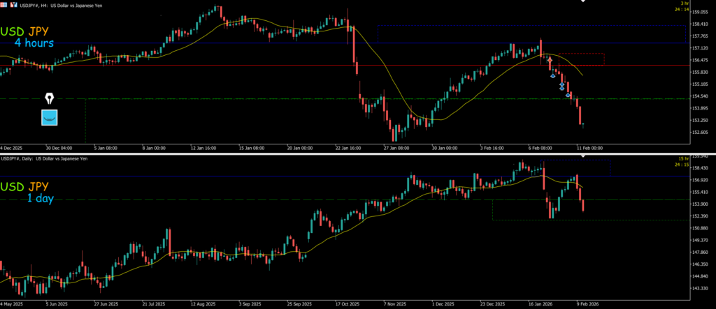Click the 'USD JPY 1 day' label
716x309 pixels.
click(35, 192)
